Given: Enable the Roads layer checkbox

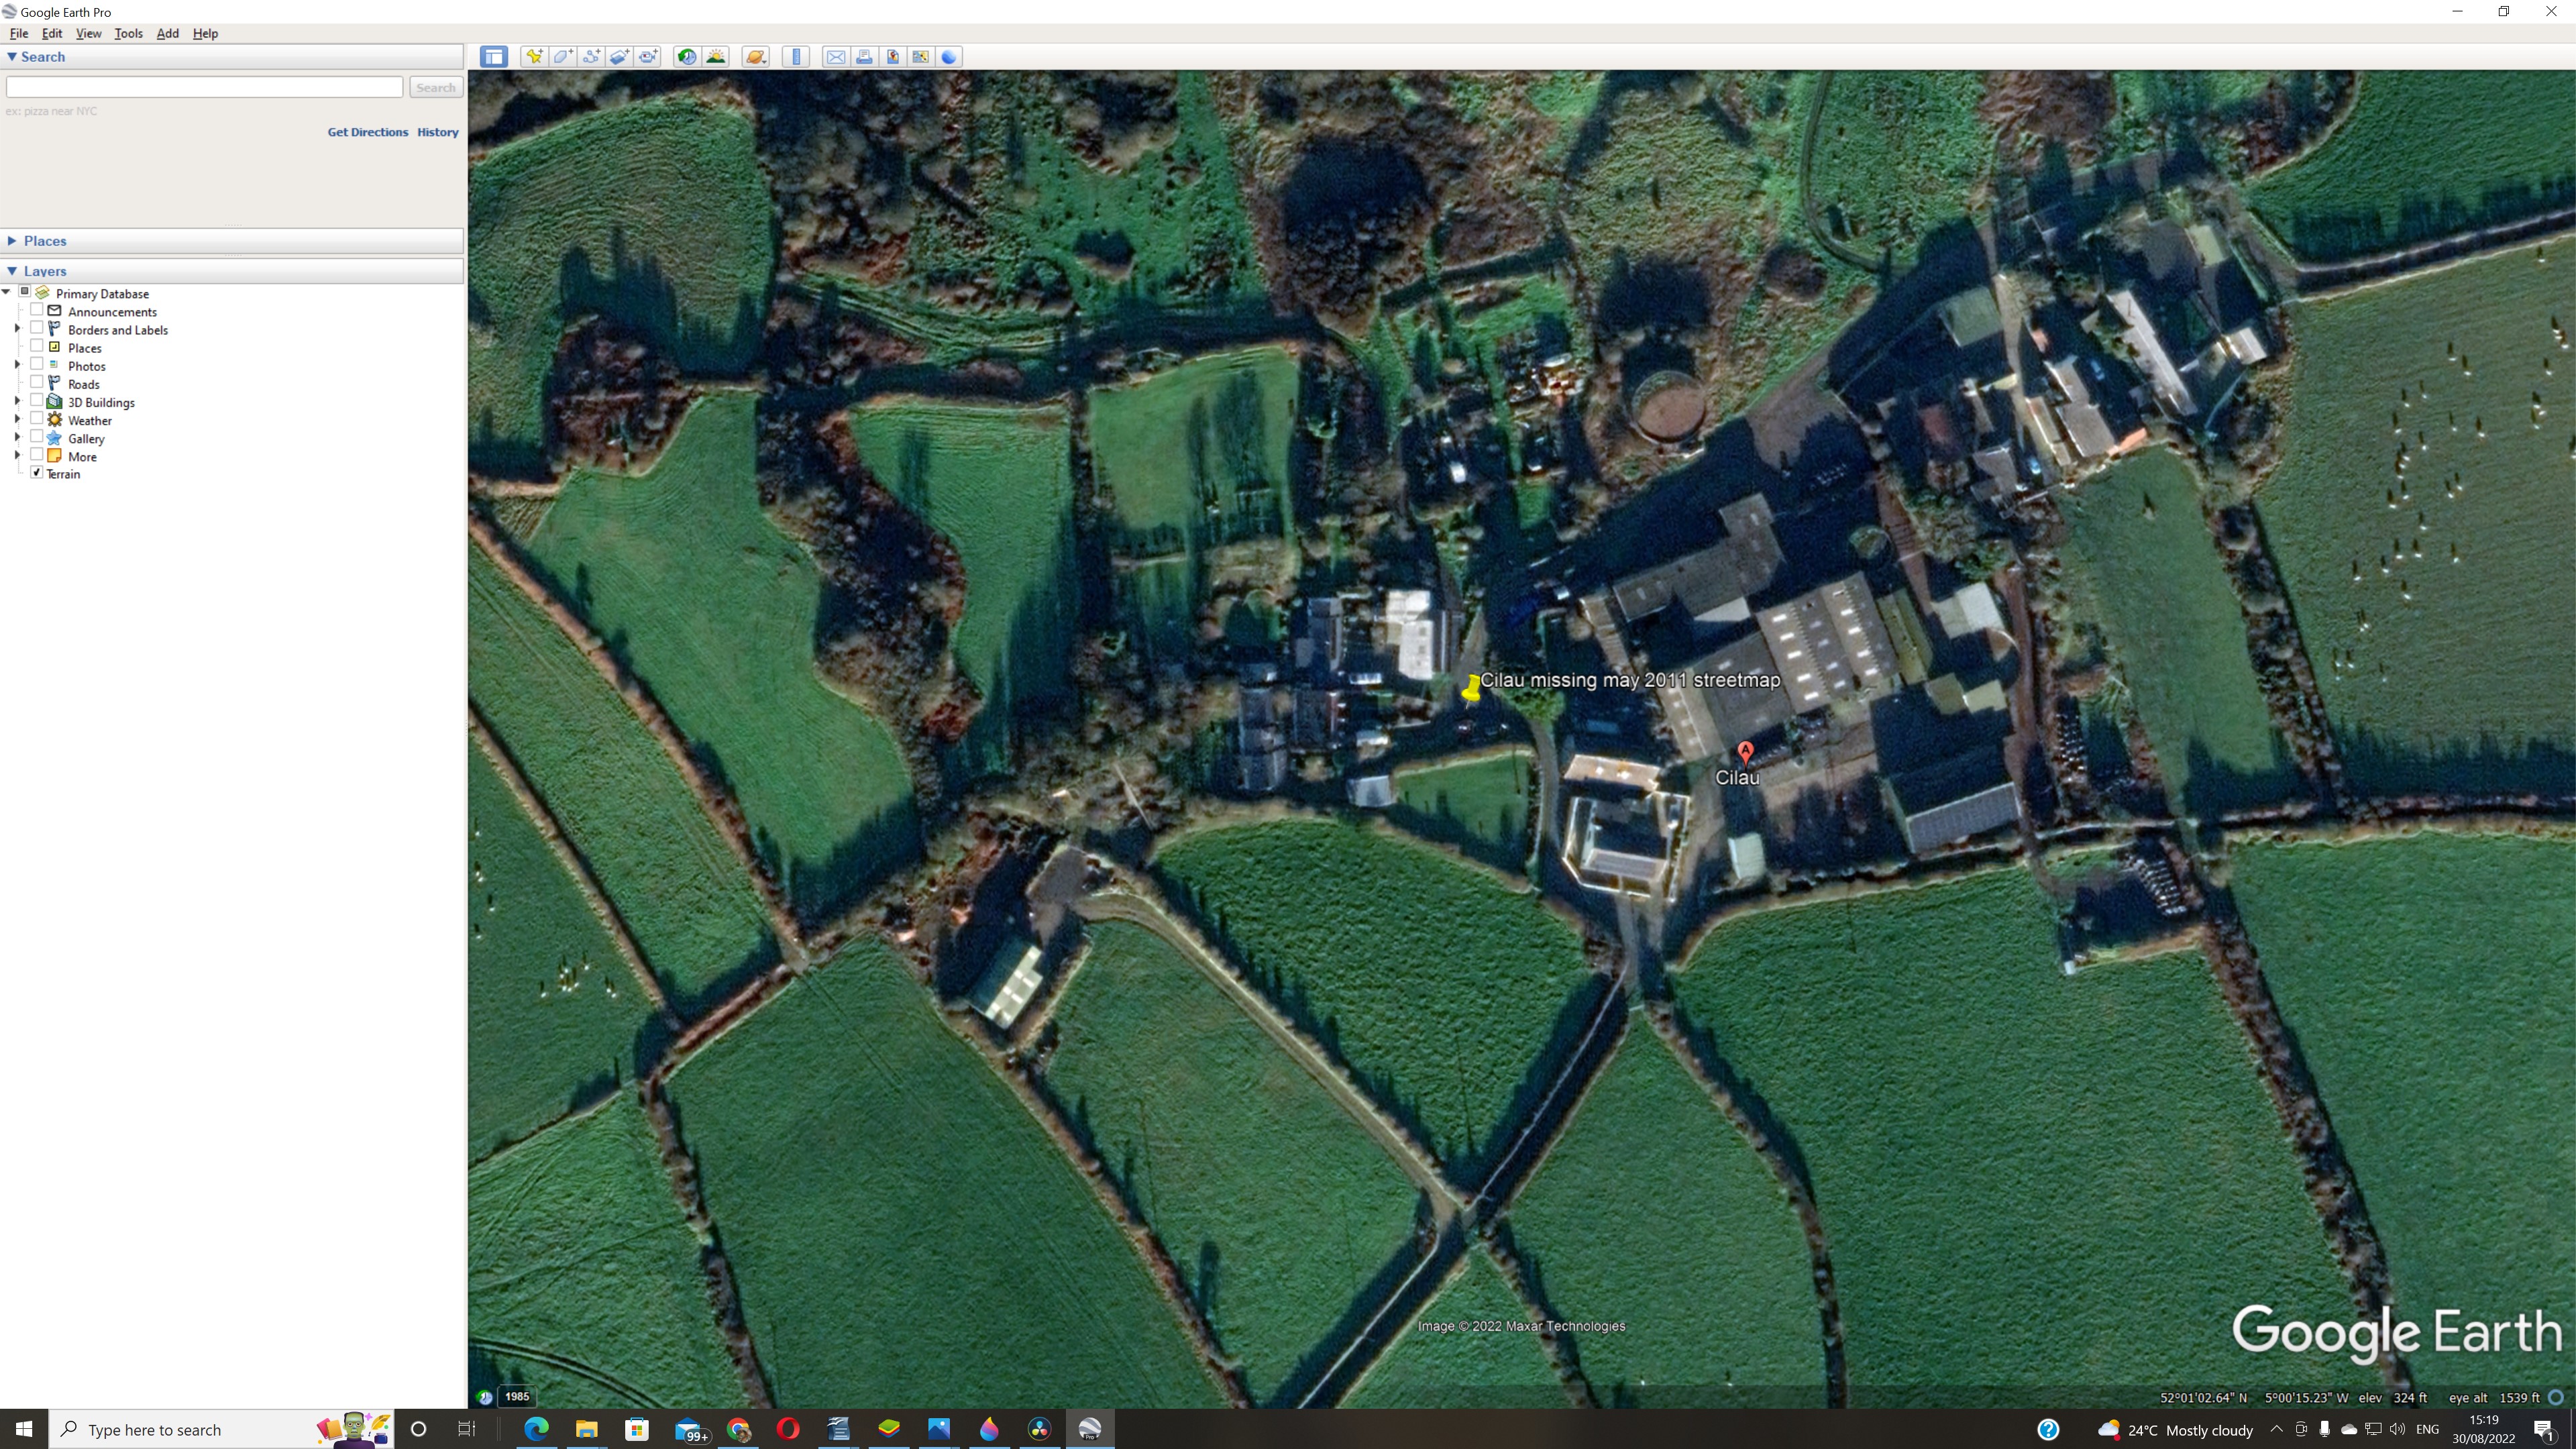Looking at the screenshot, I should (37, 383).
